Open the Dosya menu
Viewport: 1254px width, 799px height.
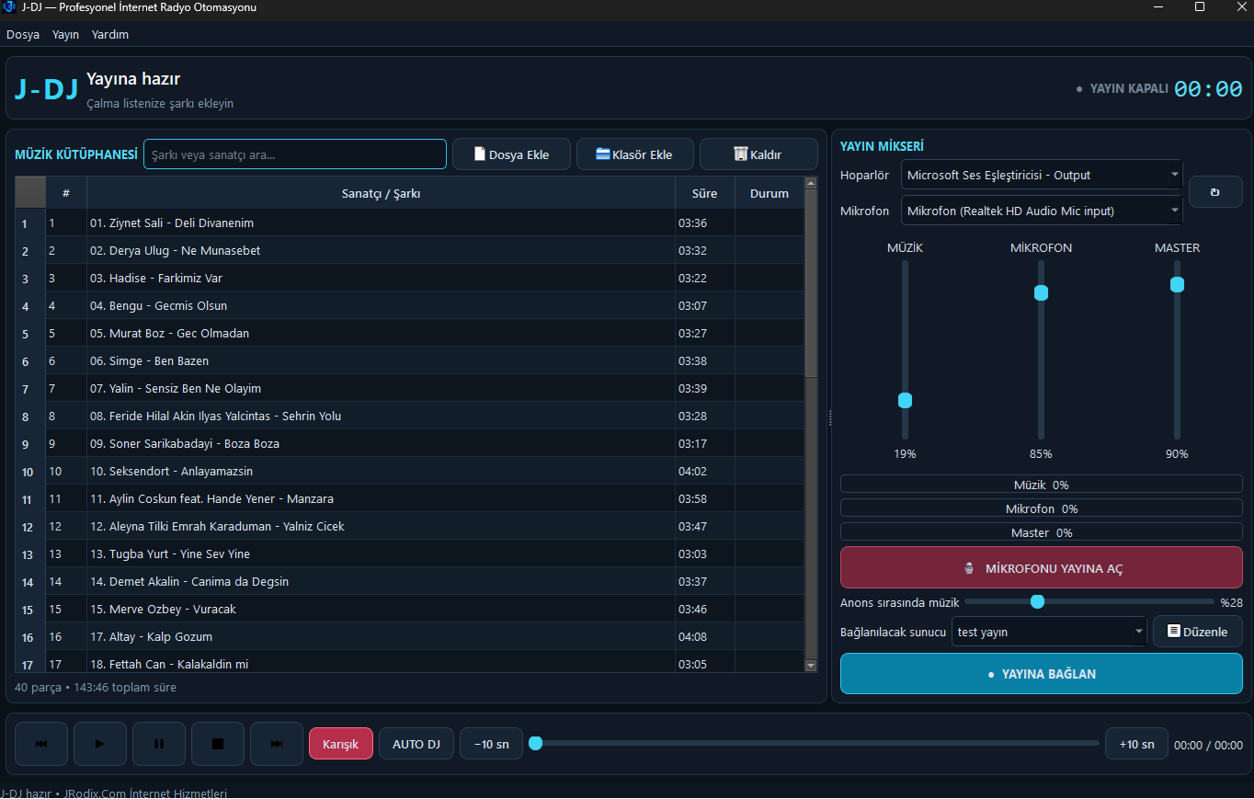[x=23, y=34]
